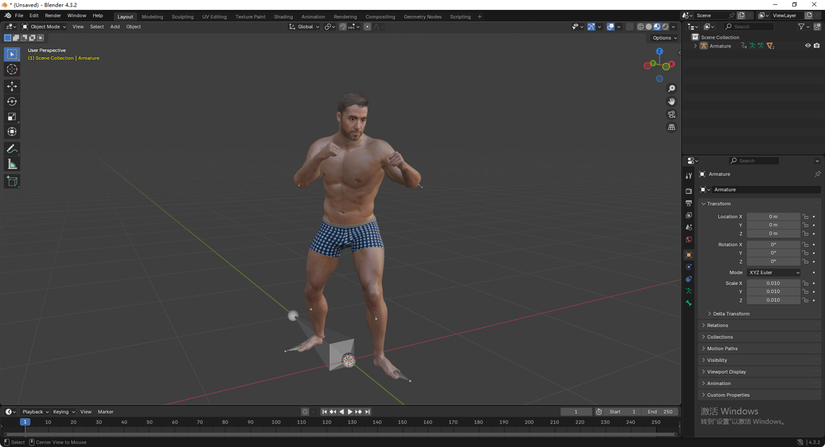The image size is (825, 447).
Task: Activate the Transform tool
Action: 12,132
